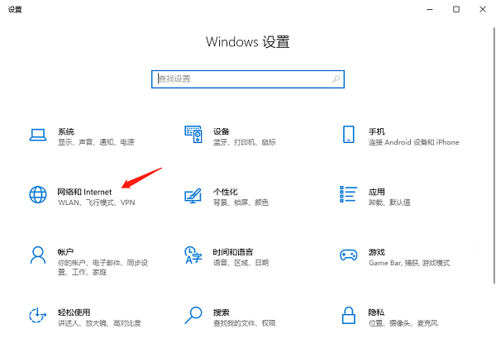Click the System laptop icon
The height and width of the screenshot is (348, 496).
pyautogui.click(x=38, y=135)
